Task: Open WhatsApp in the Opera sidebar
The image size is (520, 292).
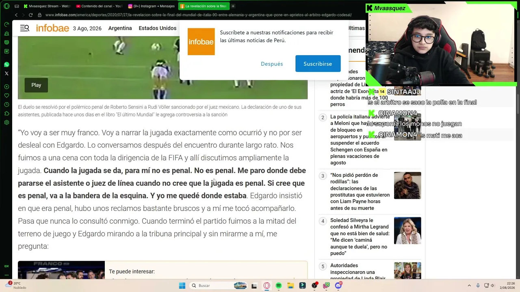Action: 6,64
